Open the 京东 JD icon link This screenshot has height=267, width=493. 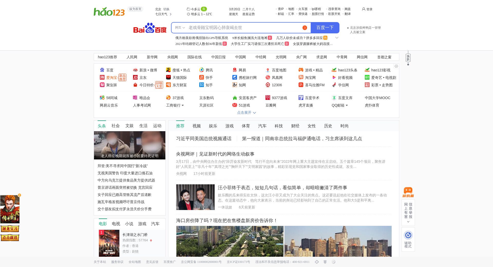pyautogui.click(x=135, y=78)
